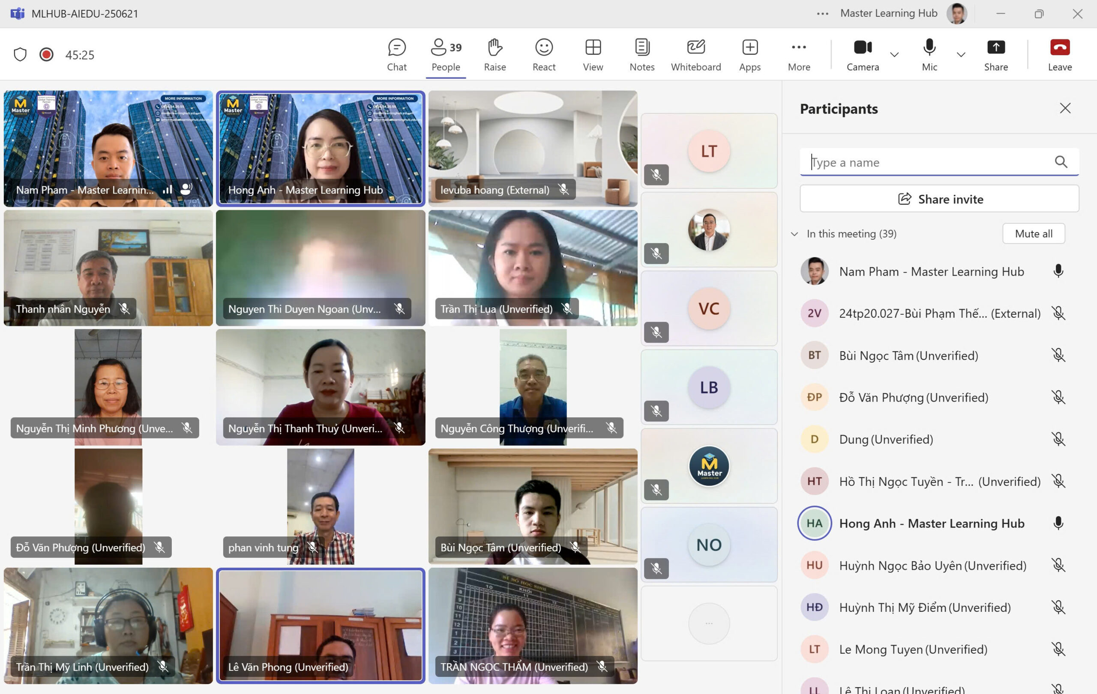Image resolution: width=1097 pixels, height=694 pixels.
Task: Open the React emoji menu
Action: point(543,55)
